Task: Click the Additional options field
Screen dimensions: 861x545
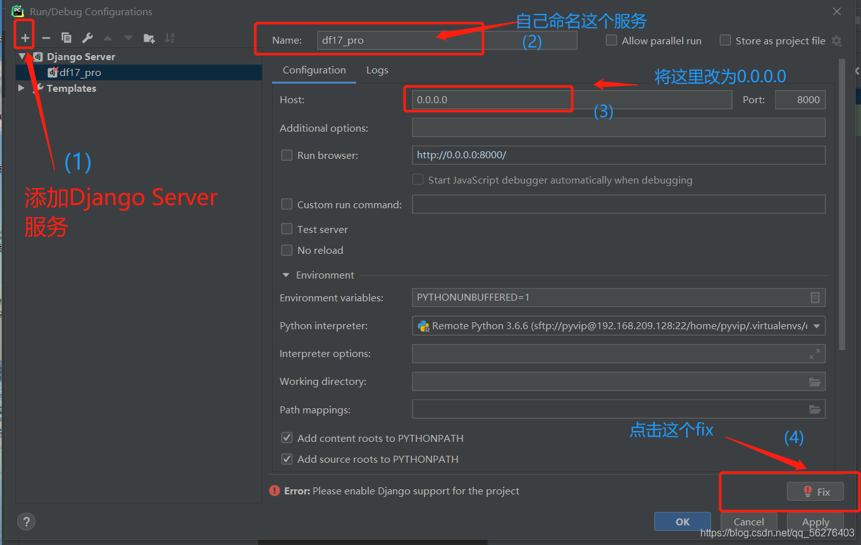Action: [x=619, y=127]
